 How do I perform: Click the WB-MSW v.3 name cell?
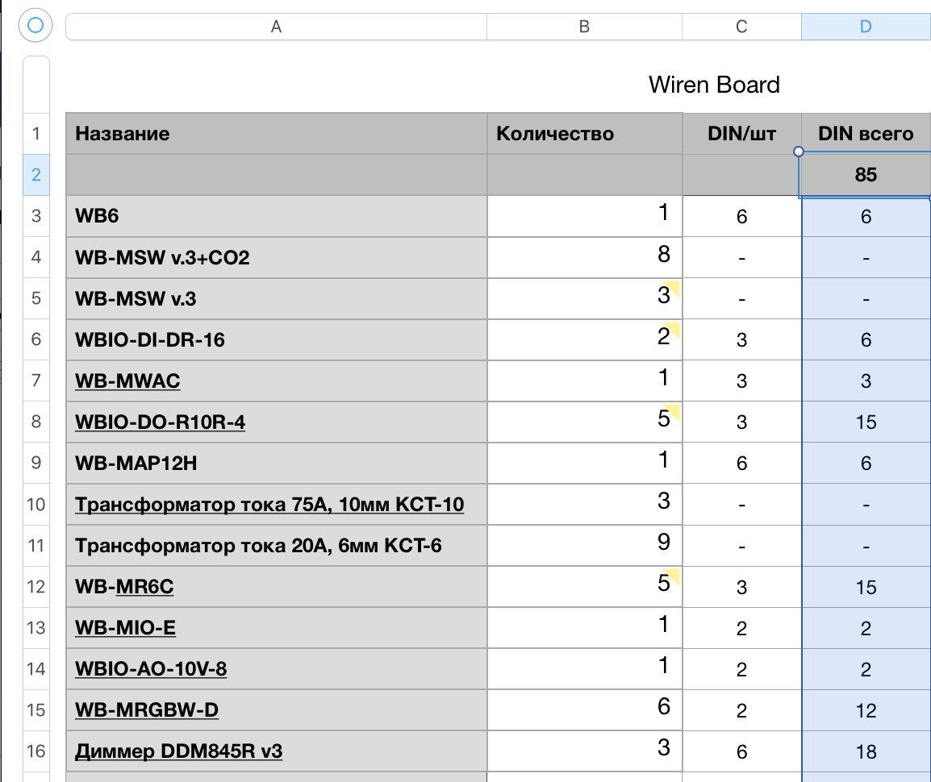(277, 298)
